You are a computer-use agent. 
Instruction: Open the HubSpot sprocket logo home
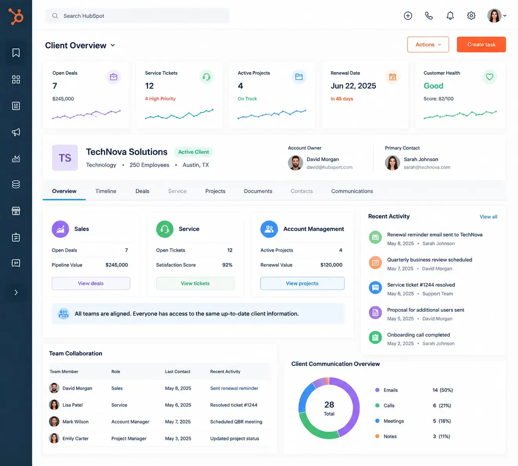pyautogui.click(x=16, y=16)
